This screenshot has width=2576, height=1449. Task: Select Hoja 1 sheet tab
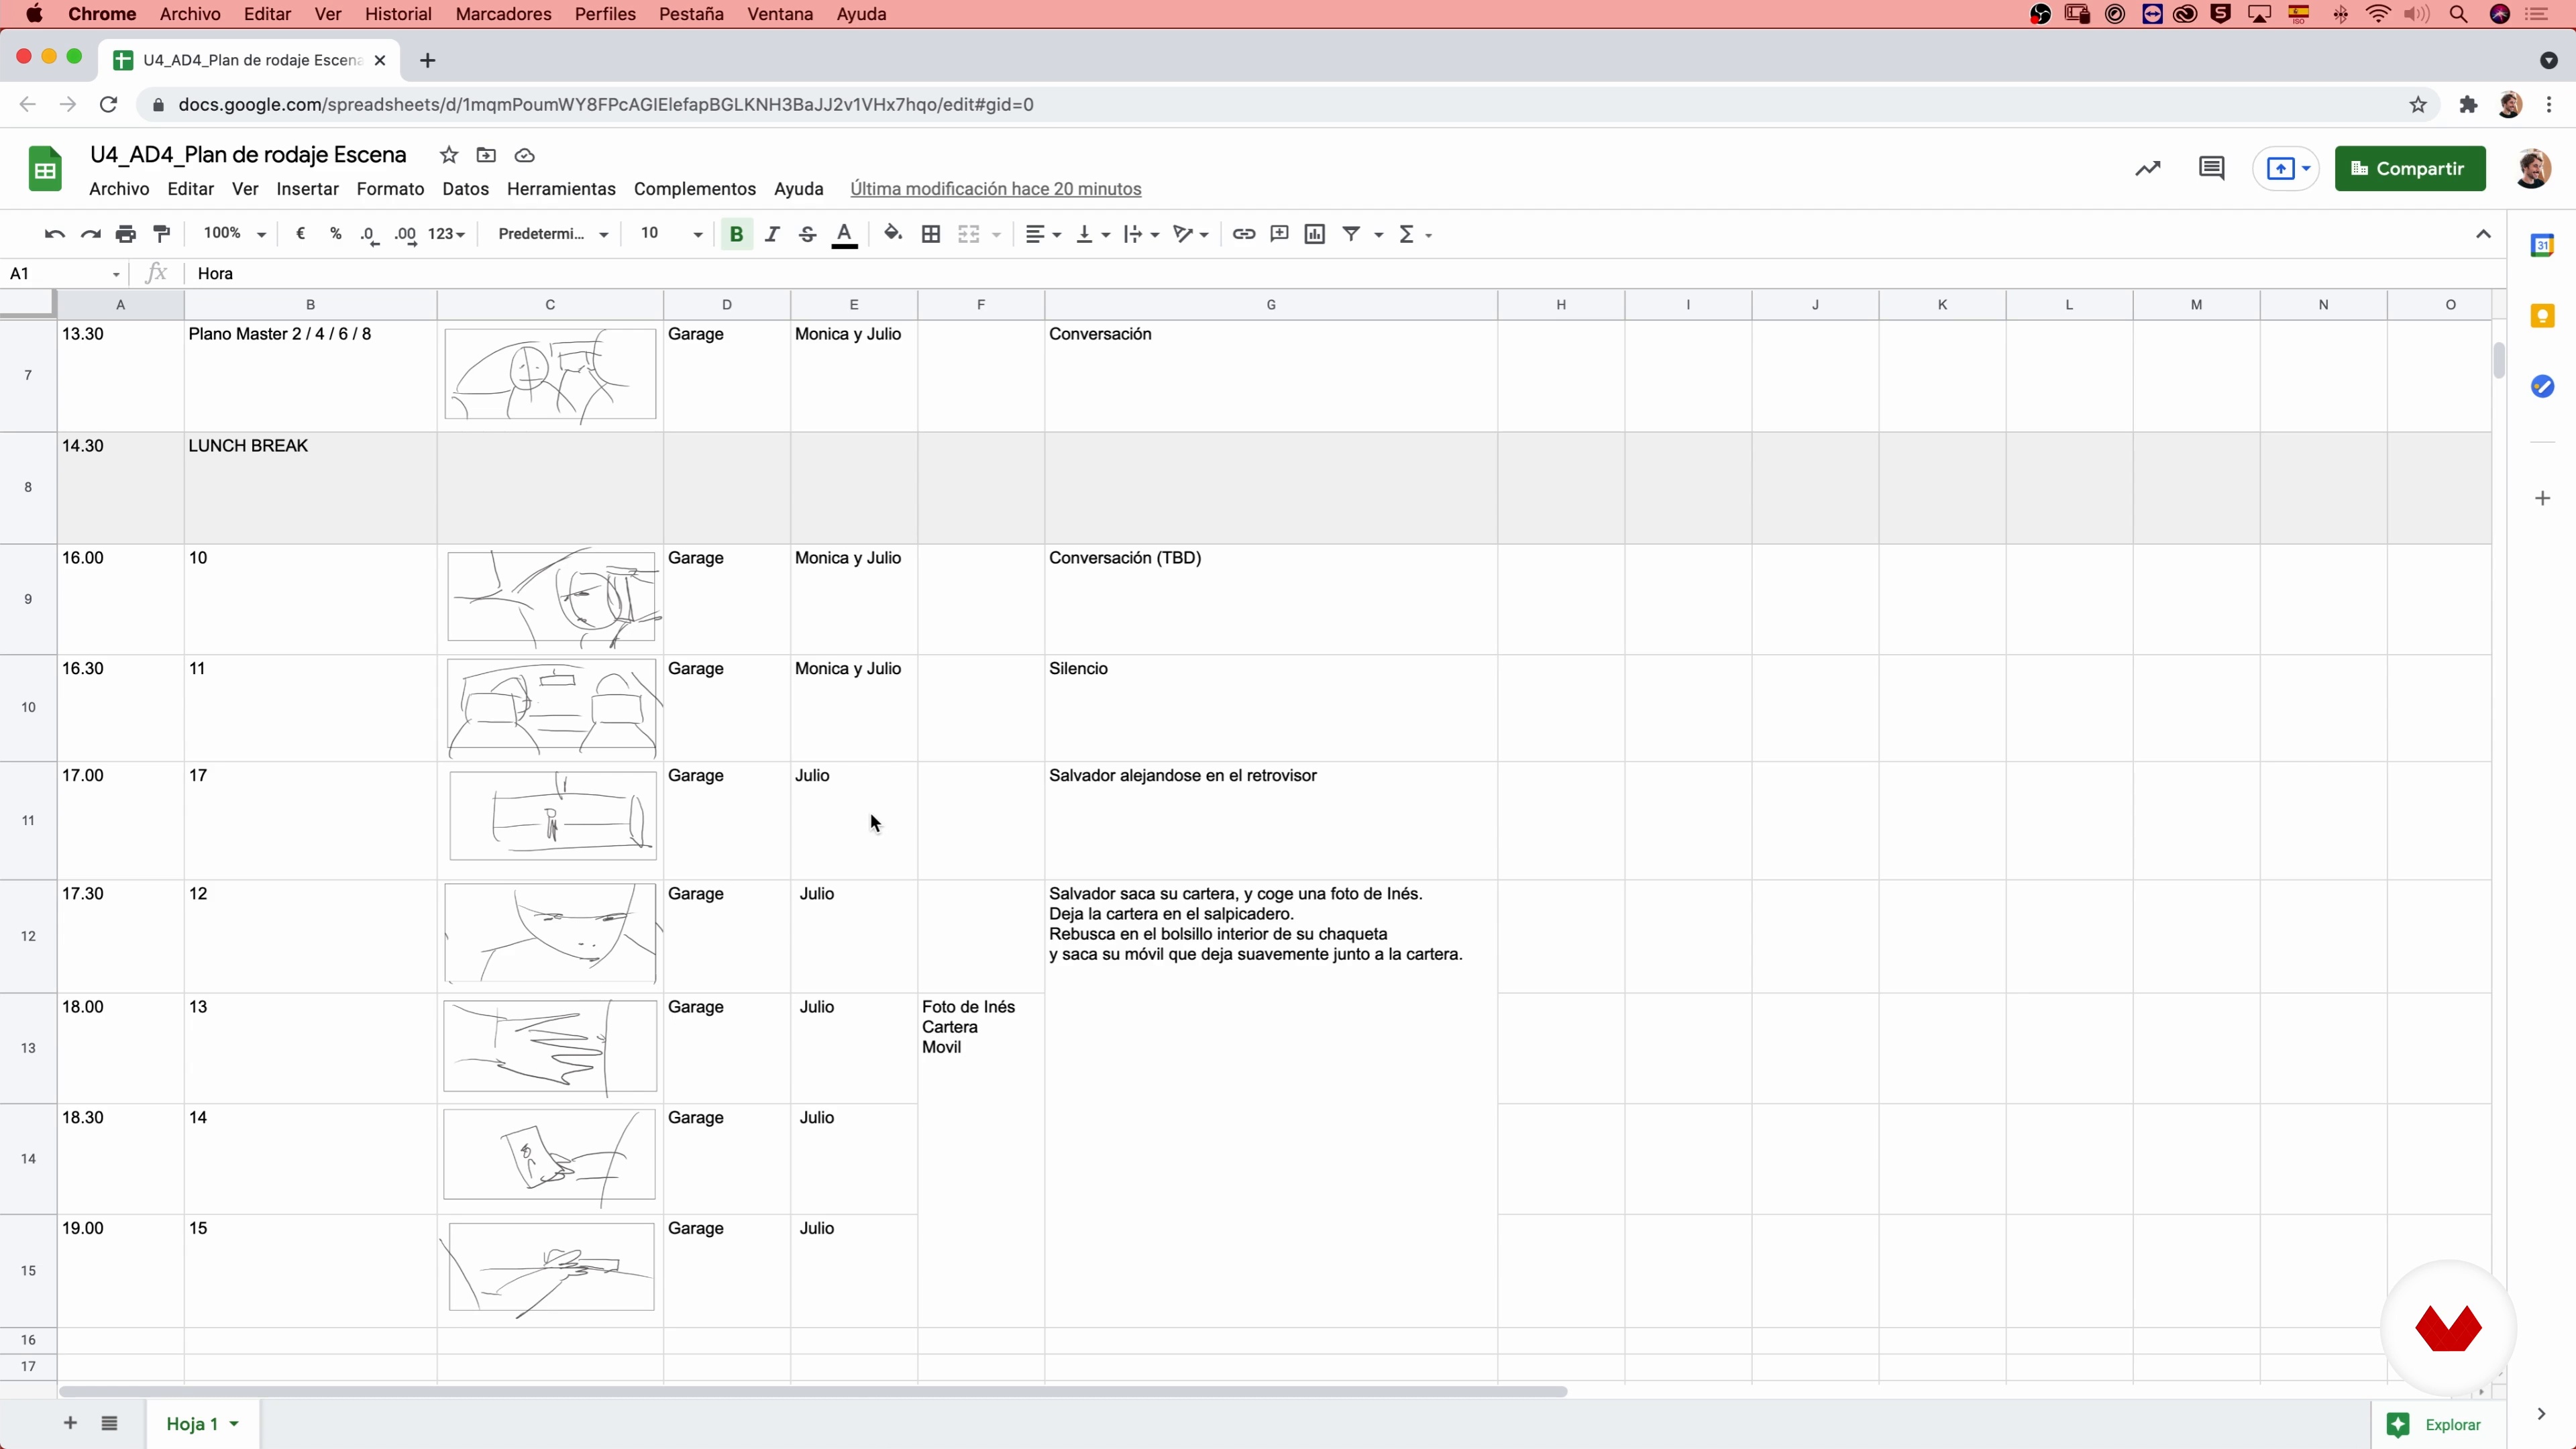[x=203, y=1423]
